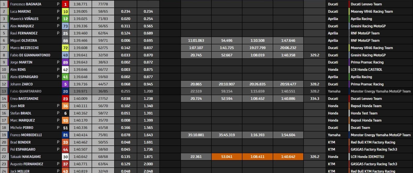The image size is (413, 173).
Task: Click KTM manufacturer in Brad Binder row
Action: (x=331, y=143)
